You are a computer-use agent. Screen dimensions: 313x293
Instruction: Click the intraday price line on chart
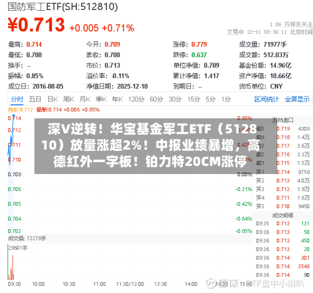pos(11,140)
